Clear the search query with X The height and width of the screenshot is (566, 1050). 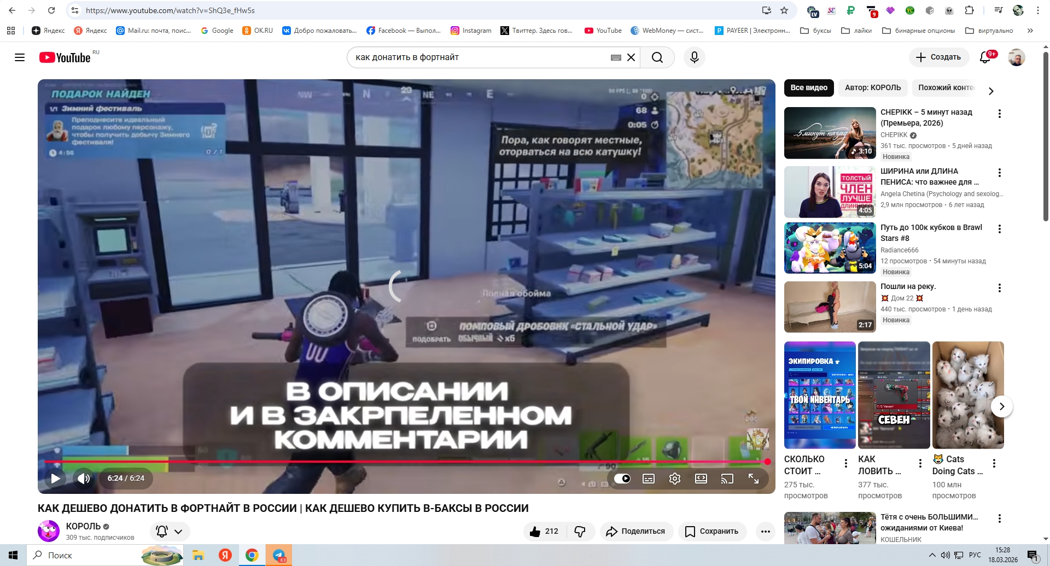click(x=631, y=57)
